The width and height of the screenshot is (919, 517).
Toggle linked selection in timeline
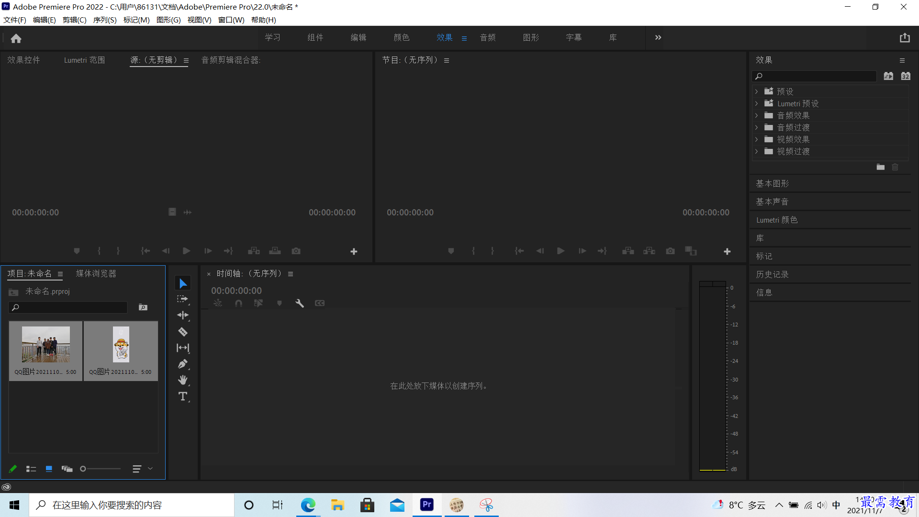tap(258, 303)
